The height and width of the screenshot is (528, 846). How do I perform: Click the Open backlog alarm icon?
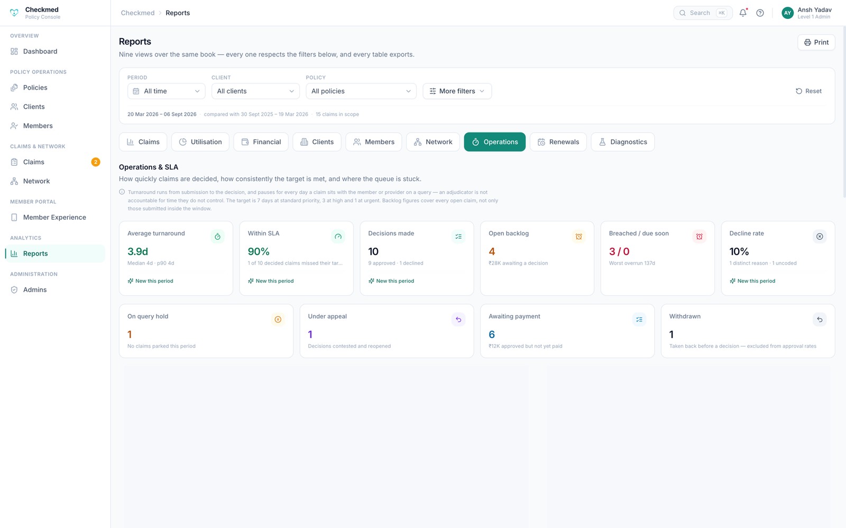[x=579, y=237]
